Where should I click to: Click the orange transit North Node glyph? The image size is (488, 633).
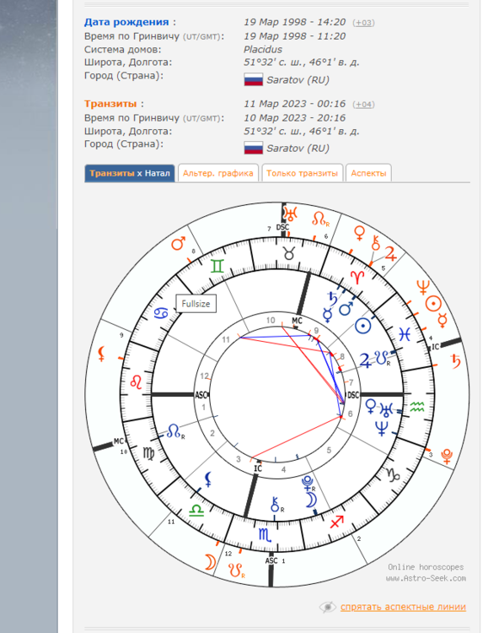(x=320, y=219)
